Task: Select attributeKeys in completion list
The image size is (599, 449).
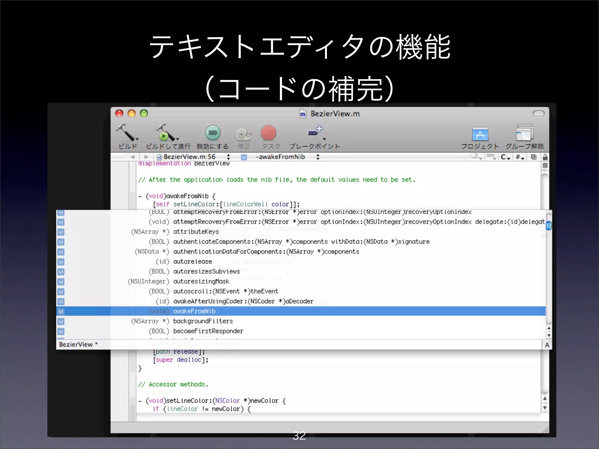Action: click(x=301, y=232)
